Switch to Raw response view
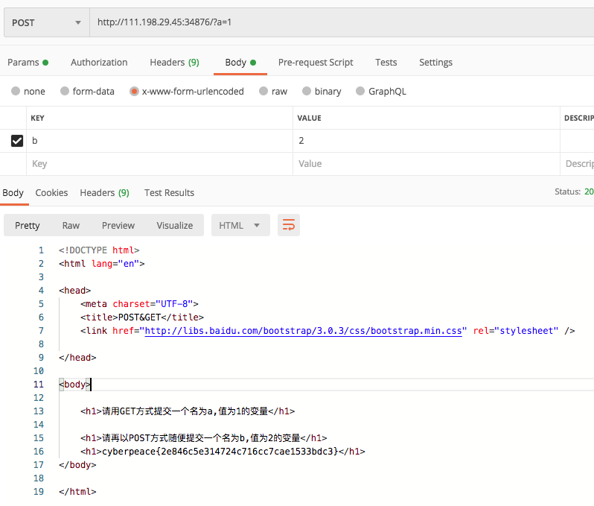Screen dimensions: 594x506 coord(71,225)
